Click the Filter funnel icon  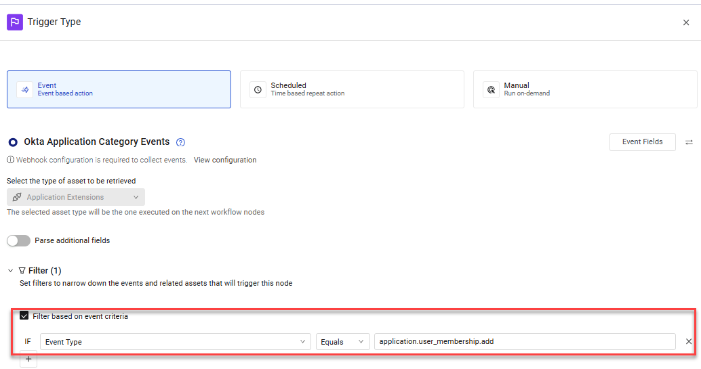point(22,271)
